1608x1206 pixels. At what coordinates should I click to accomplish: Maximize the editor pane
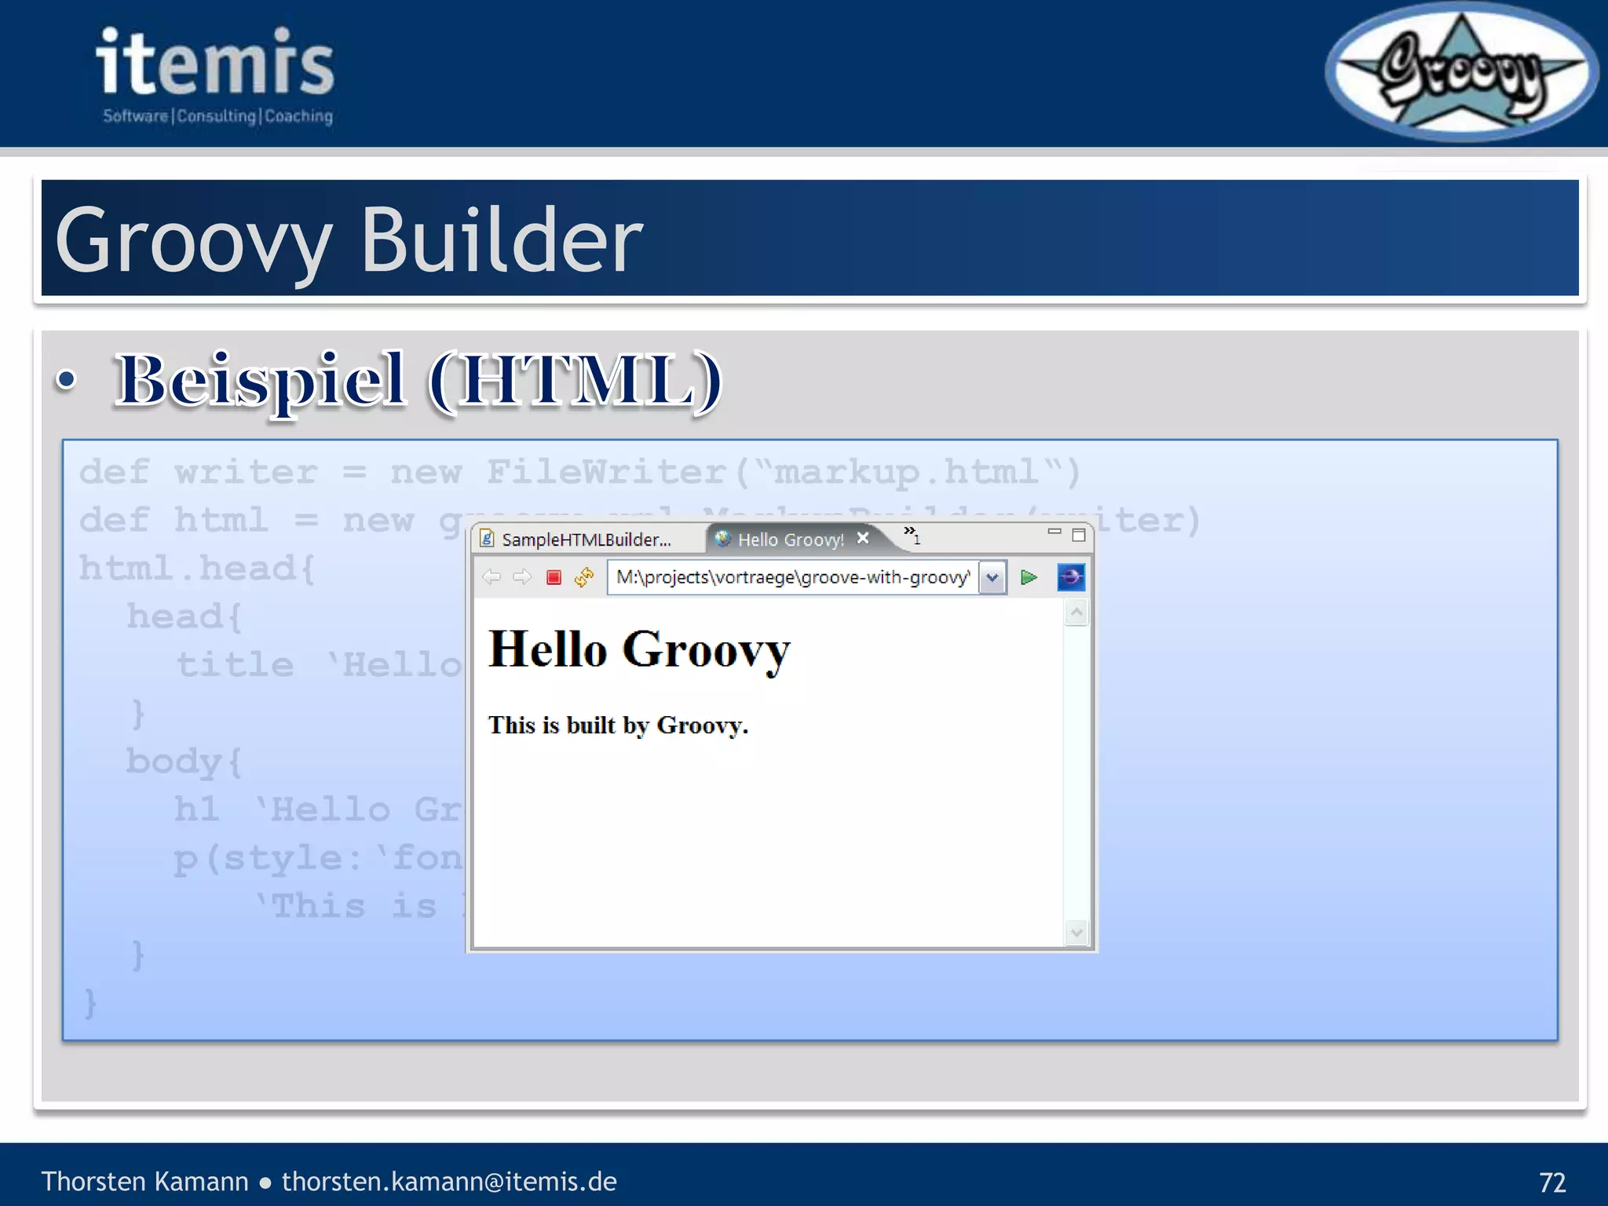pos(1079,535)
